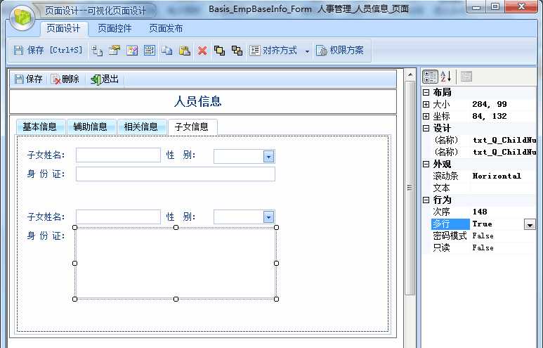Viewport: 543px width, 348px height.
Task: Click the top-middle resize handle of selected box
Action: pyautogui.click(x=176, y=227)
